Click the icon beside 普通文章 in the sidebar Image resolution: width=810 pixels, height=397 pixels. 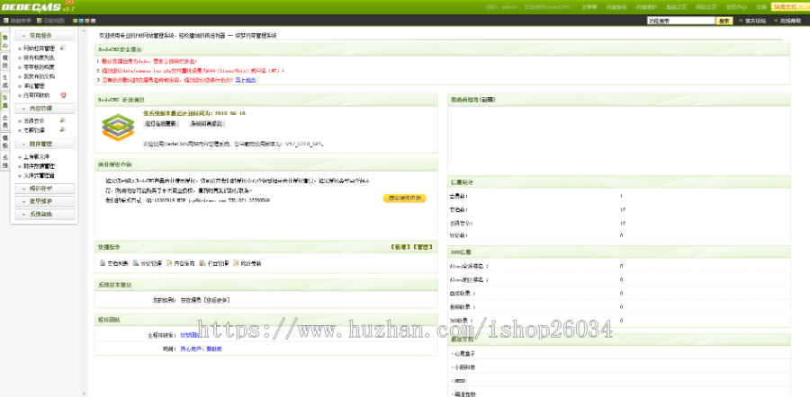(62, 120)
